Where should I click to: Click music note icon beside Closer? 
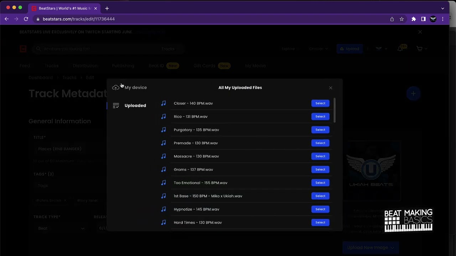tap(164, 103)
